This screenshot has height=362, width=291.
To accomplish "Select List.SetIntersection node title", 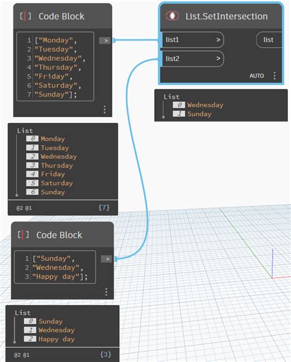I will (x=227, y=16).
